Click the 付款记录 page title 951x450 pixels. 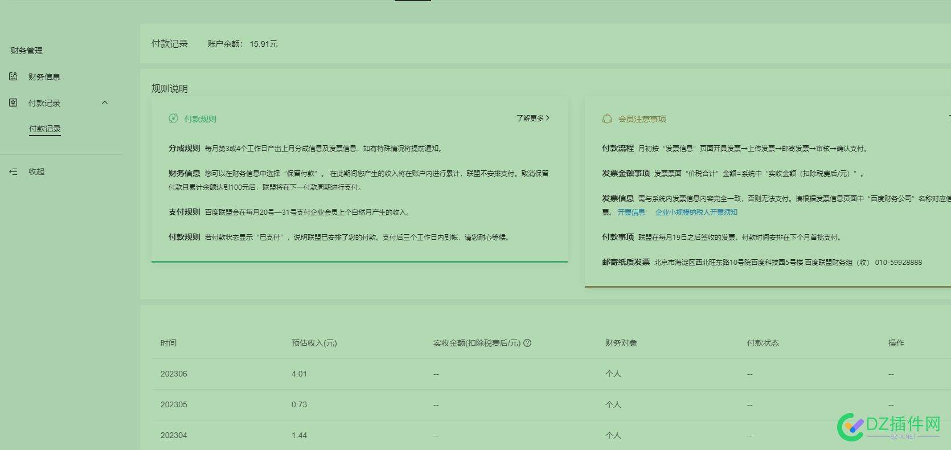(170, 44)
